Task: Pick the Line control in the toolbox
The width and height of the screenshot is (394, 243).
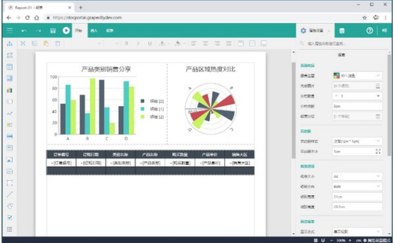Action: click(x=9, y=194)
